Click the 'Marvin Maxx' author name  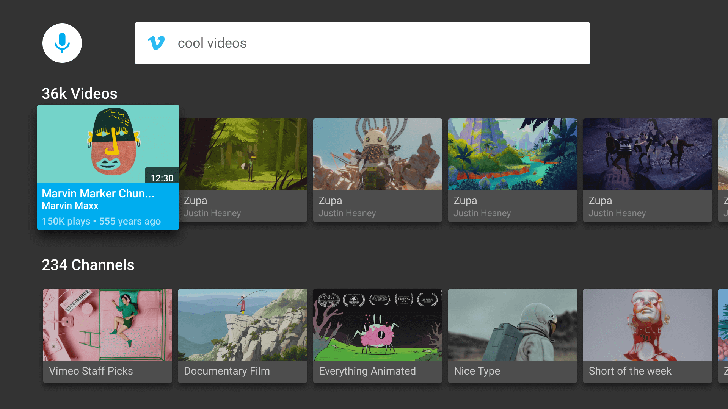(70, 206)
